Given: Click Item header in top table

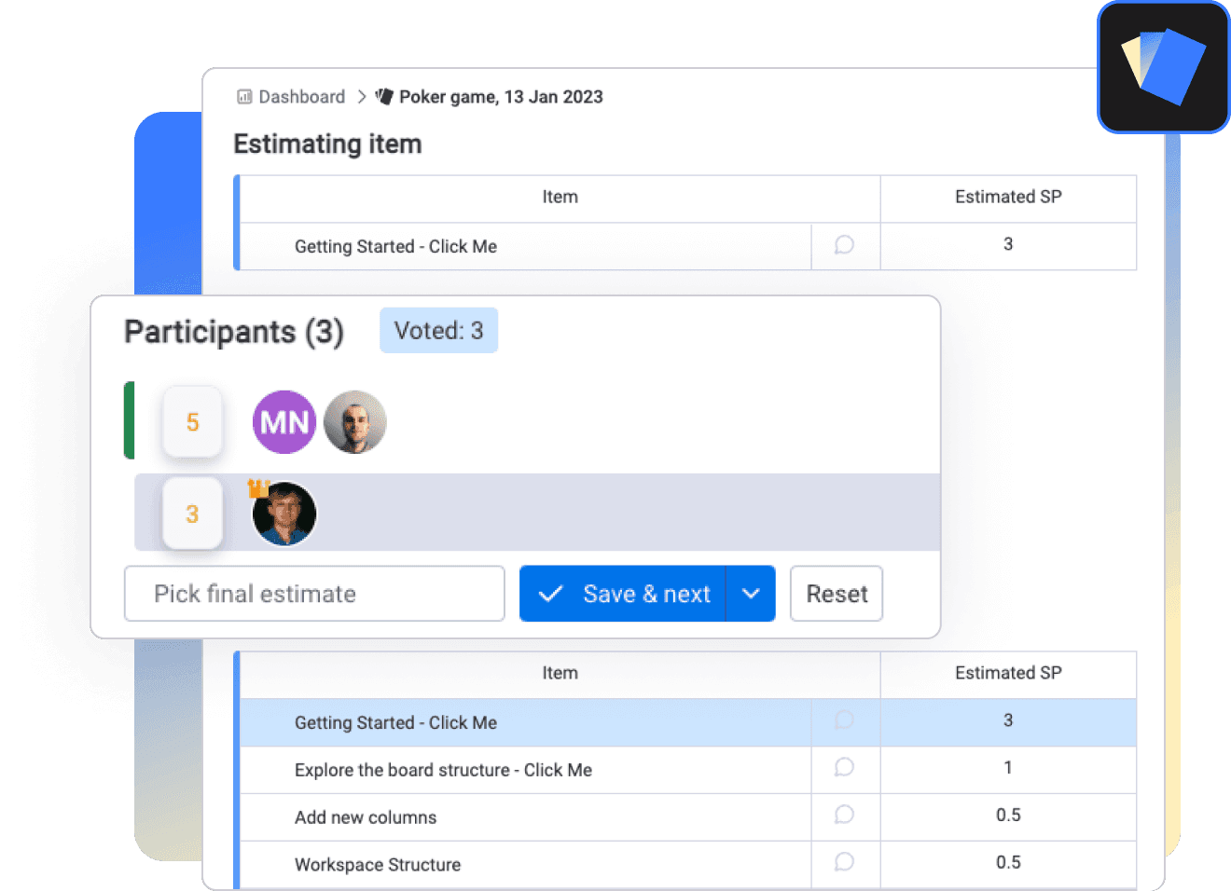Looking at the screenshot, I should coord(560,197).
